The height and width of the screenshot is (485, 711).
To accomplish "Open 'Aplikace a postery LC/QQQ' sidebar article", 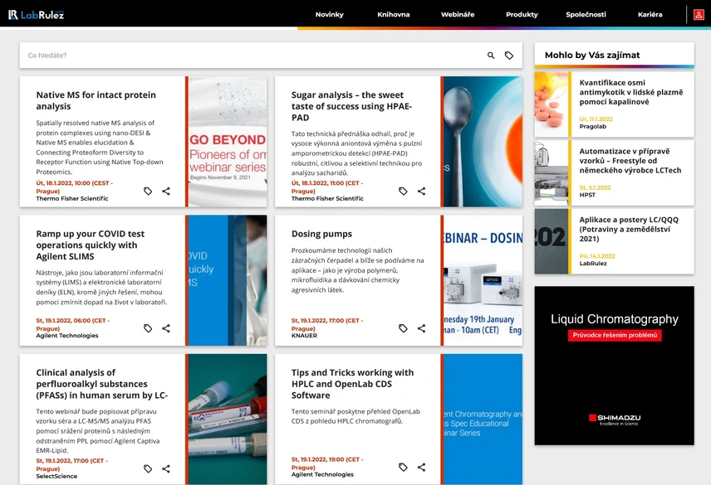I will point(629,229).
